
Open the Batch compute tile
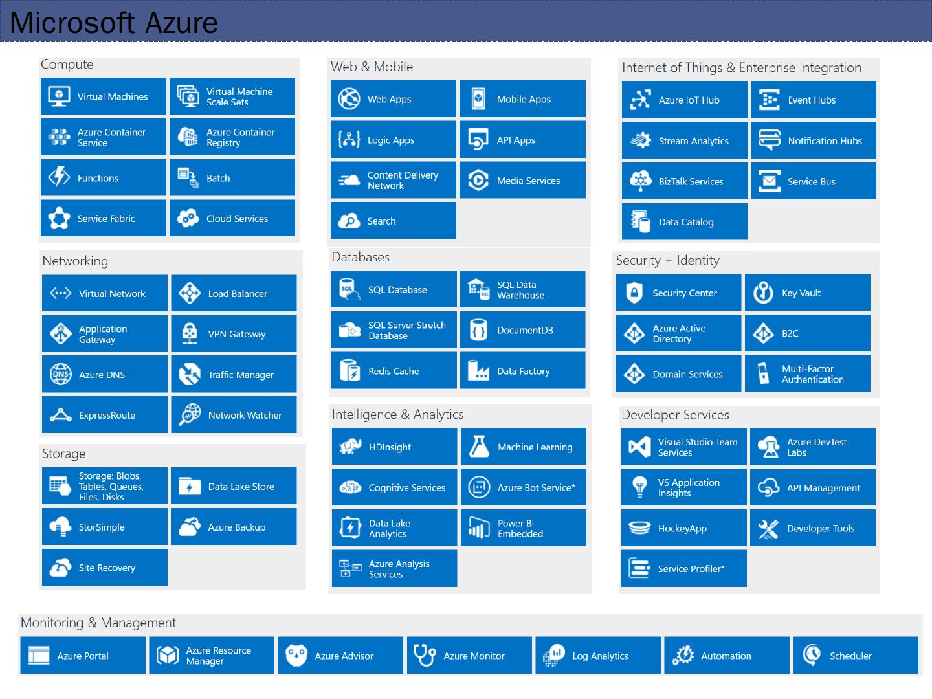pos(232,177)
